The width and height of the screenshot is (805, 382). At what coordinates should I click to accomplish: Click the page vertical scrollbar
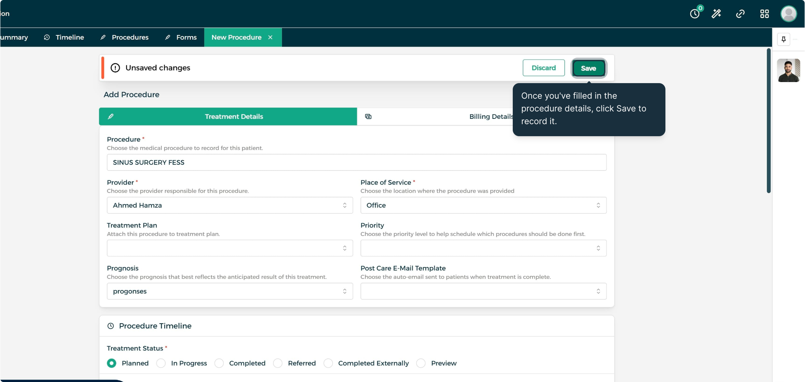point(769,121)
